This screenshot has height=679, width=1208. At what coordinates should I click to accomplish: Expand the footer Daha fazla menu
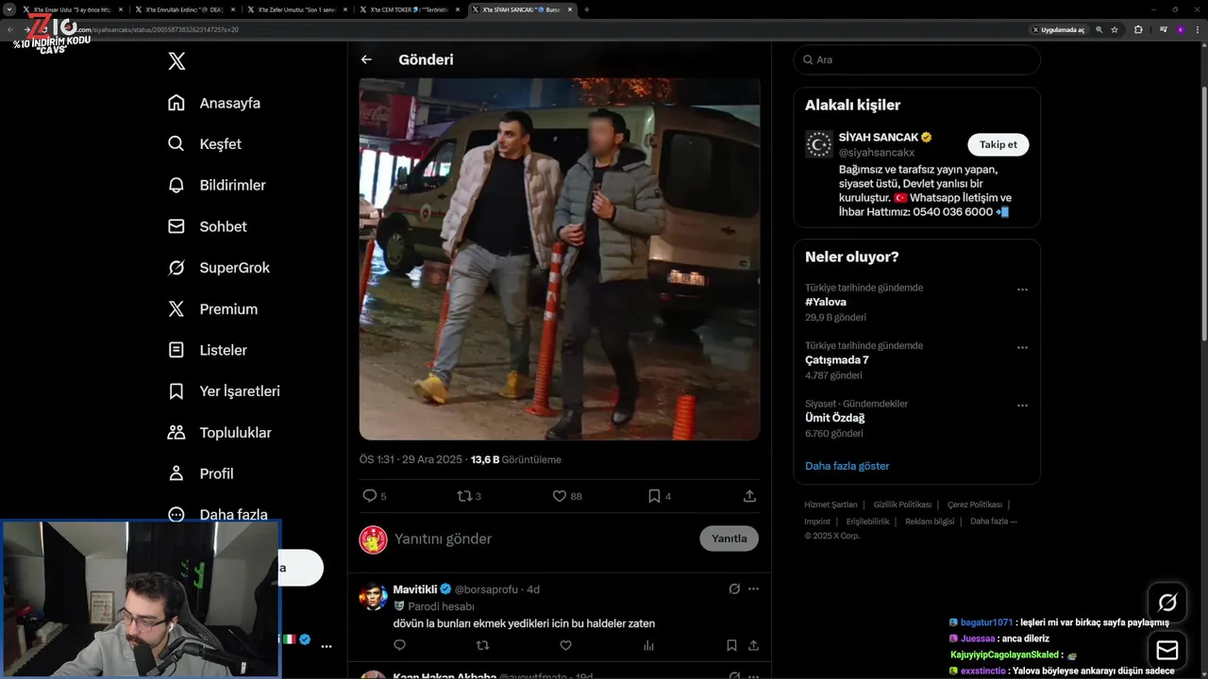coord(993,522)
